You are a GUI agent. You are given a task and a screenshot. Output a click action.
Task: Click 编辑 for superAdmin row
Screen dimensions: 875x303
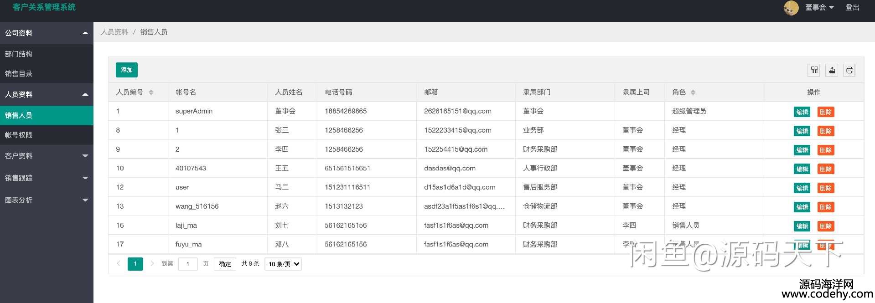tap(802, 112)
